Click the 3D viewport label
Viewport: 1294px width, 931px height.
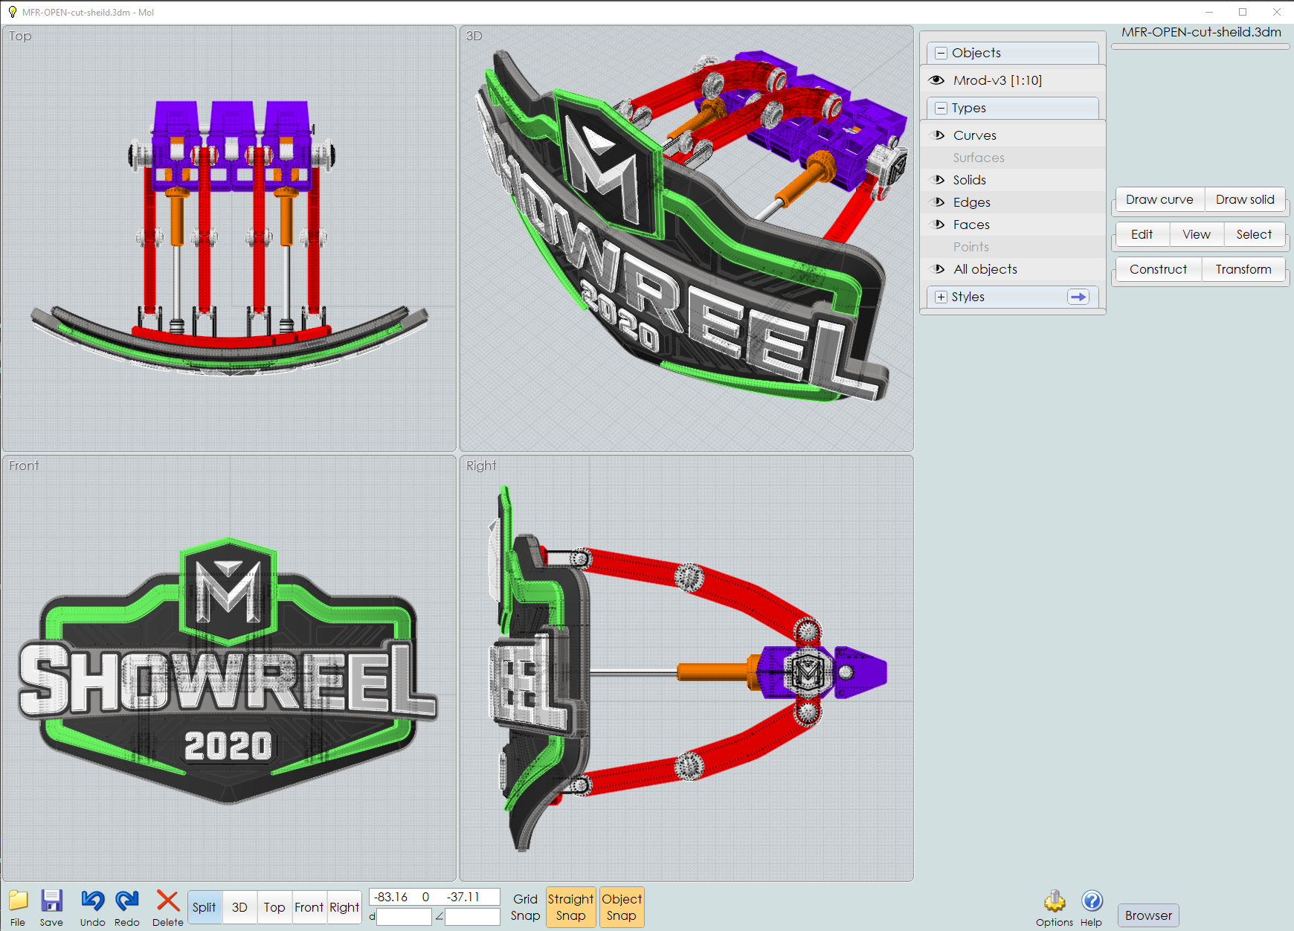pyautogui.click(x=474, y=36)
